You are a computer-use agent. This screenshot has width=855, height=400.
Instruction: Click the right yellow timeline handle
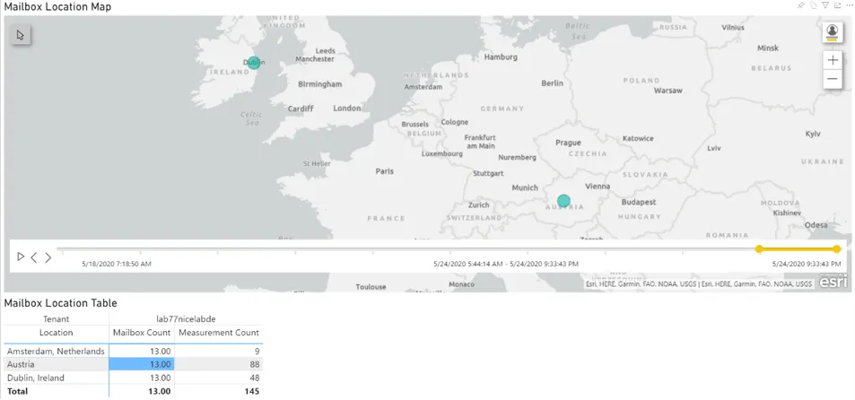coord(836,249)
